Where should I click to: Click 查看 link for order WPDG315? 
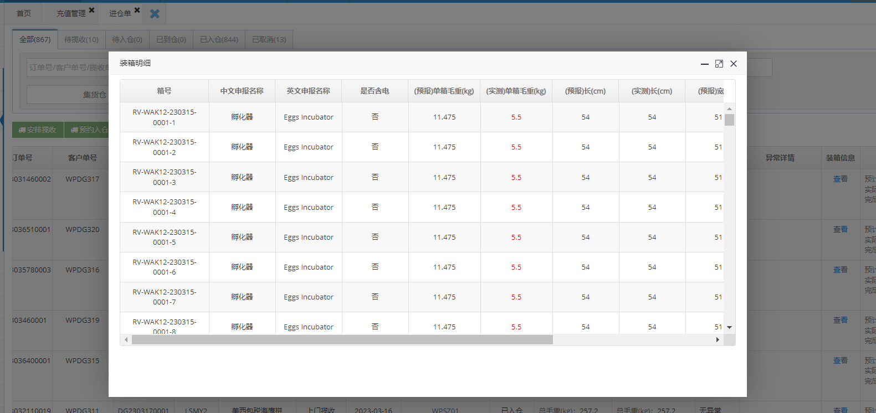coord(841,360)
